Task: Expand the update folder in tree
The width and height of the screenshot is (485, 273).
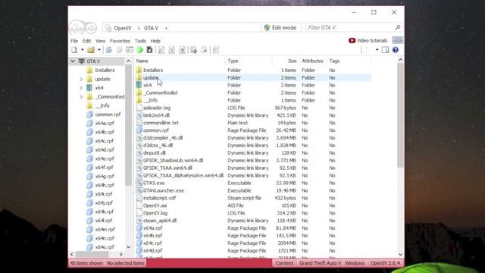Action: click(x=81, y=79)
